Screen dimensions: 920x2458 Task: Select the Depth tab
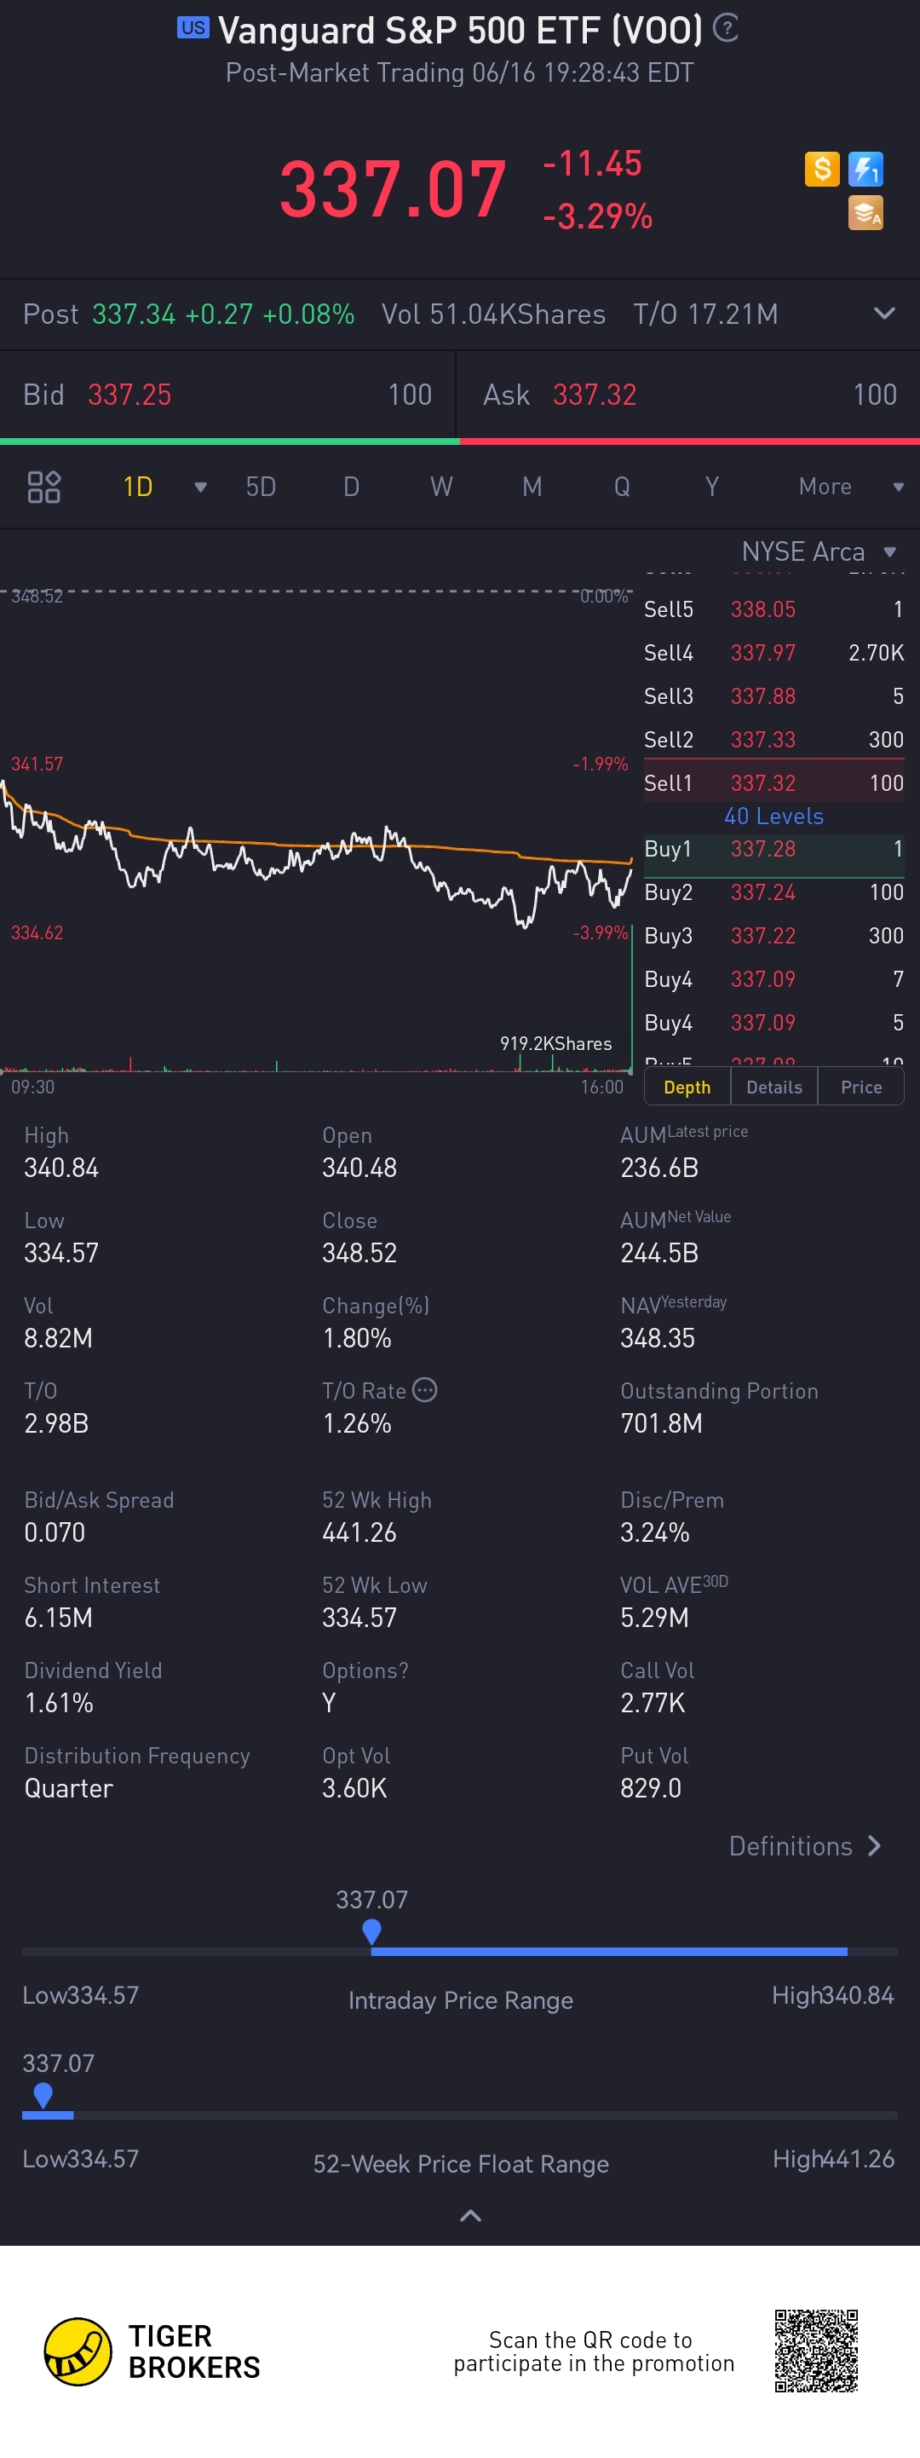pyautogui.click(x=687, y=1087)
